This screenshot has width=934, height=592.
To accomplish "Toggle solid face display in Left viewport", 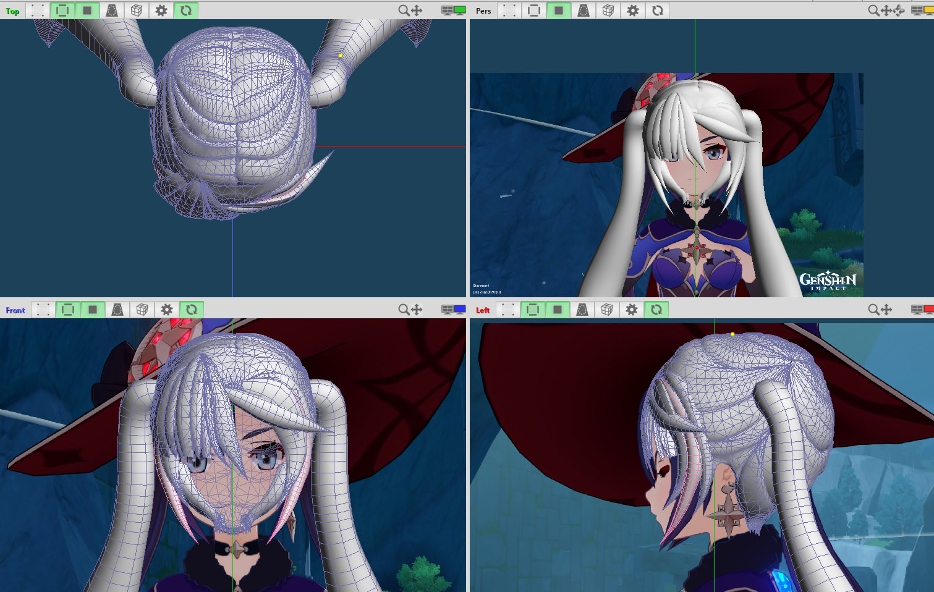I will click(x=558, y=310).
